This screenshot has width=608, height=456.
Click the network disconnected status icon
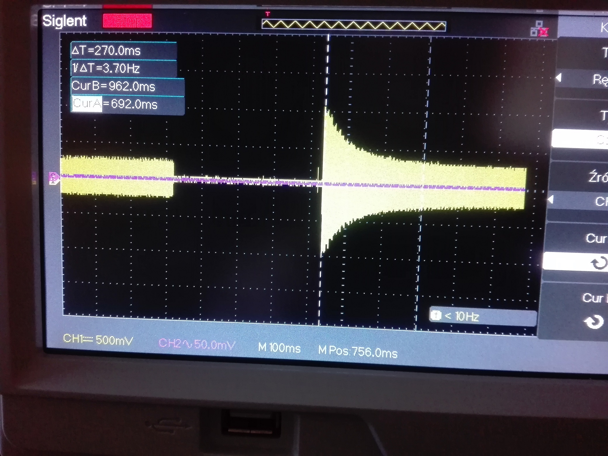click(539, 29)
